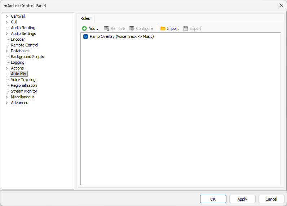Cancel the control panel dialog
This screenshot has width=287, height=206.
point(271,199)
